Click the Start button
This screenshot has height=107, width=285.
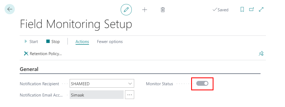(31, 42)
